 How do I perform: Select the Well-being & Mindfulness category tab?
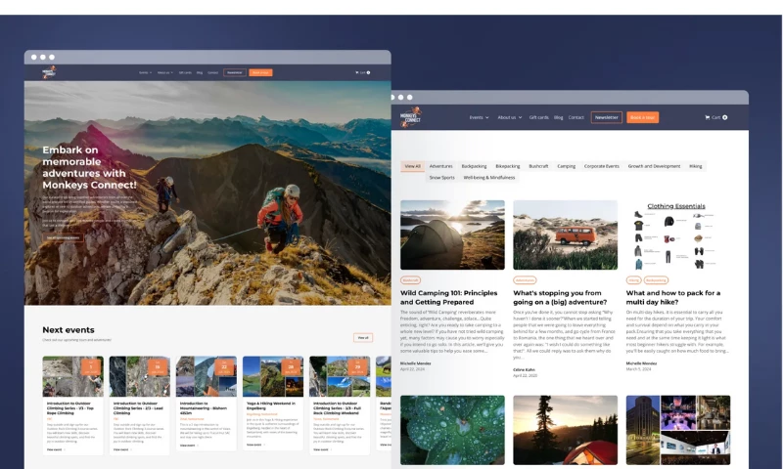[x=488, y=178]
